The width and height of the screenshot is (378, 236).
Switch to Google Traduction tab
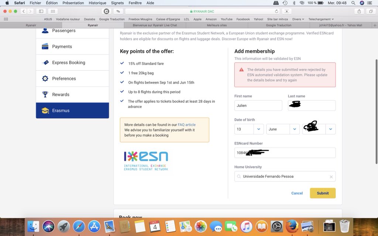coord(278,25)
